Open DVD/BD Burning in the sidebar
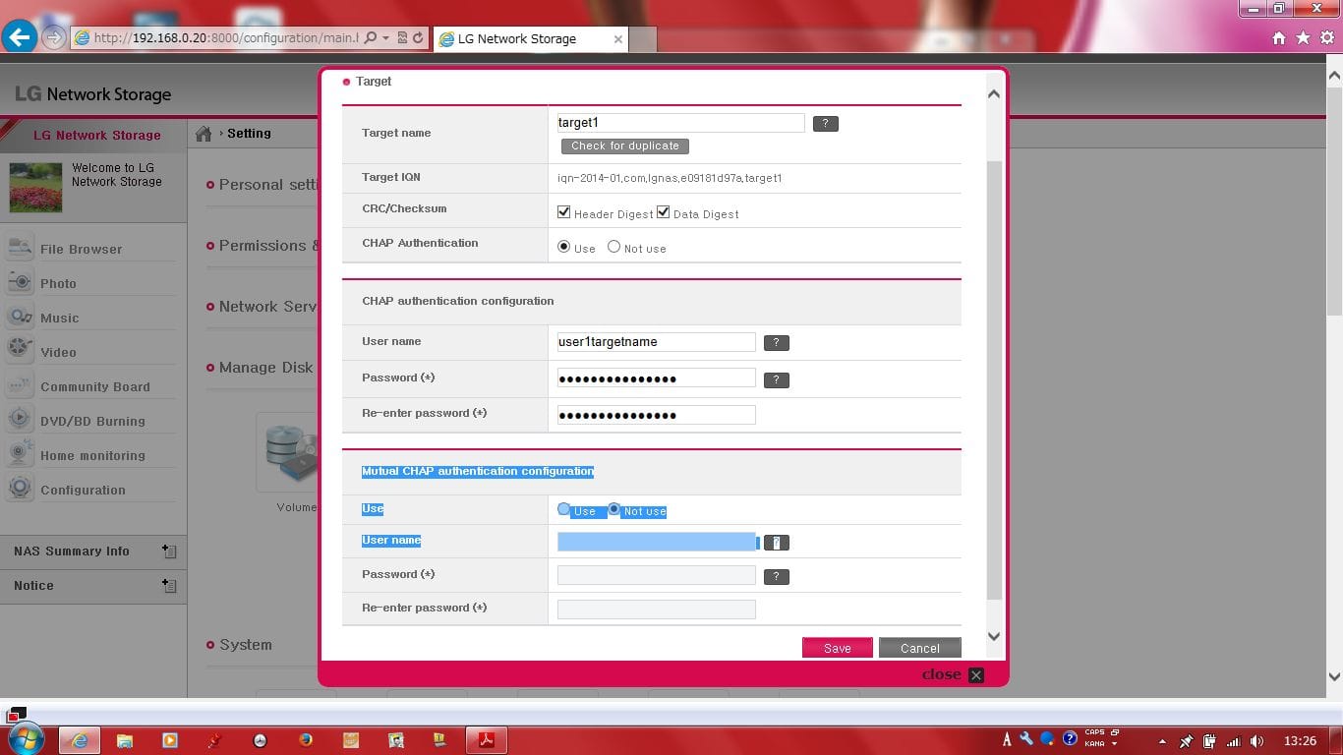1343x755 pixels. click(92, 422)
